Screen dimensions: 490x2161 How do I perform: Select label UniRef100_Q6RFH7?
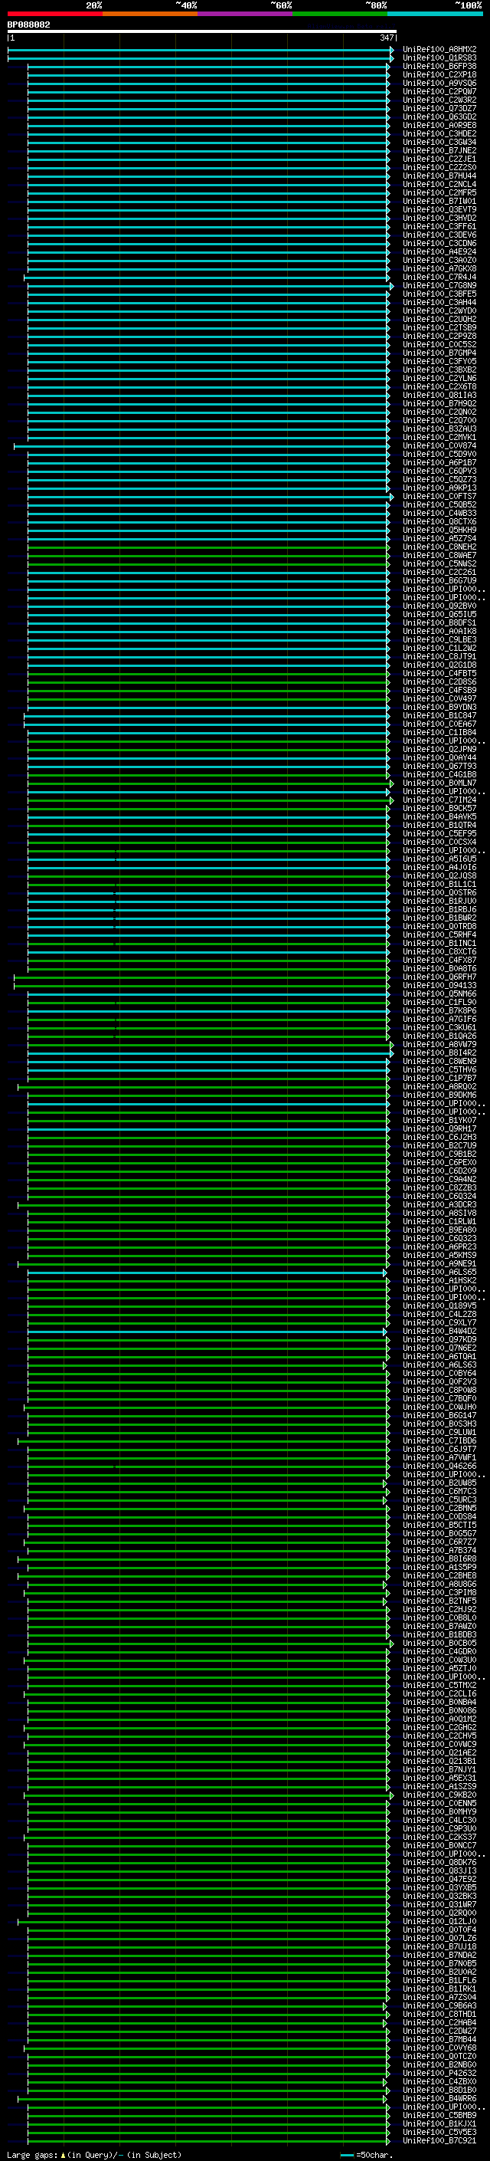tap(439, 977)
